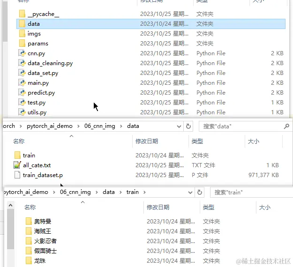Open address history dropdown in train window
Screen dimensions: 293x267
[x=190, y=193]
